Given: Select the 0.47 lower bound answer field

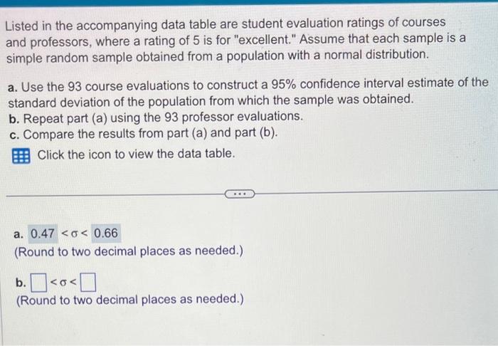Looking at the screenshot, I should tap(43, 234).
